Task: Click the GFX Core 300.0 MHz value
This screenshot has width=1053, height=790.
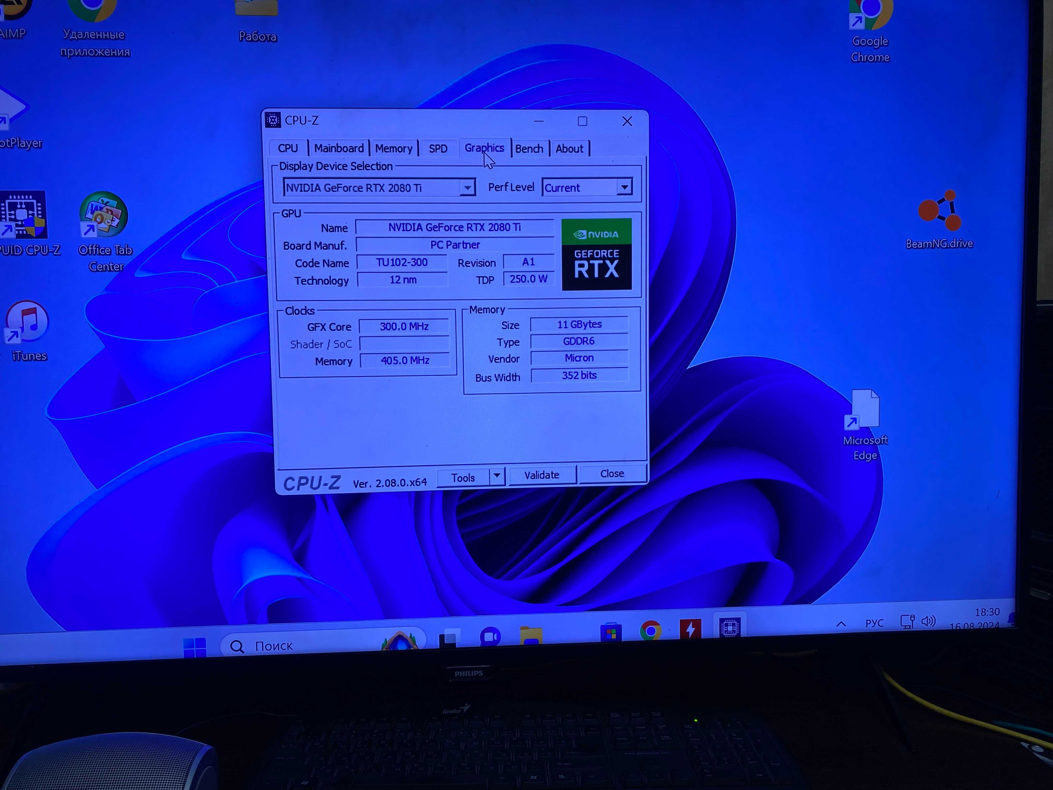Action: (x=404, y=327)
